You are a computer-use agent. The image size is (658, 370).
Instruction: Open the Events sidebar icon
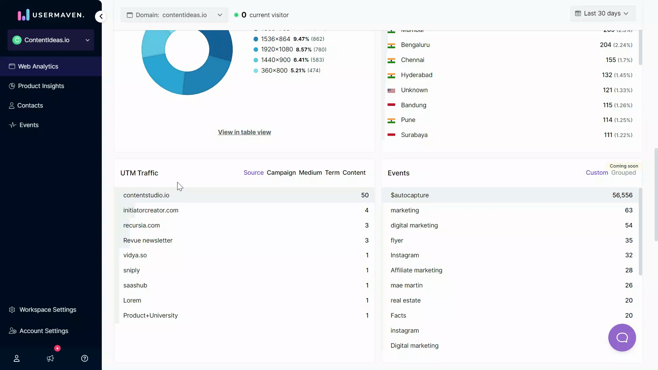12,125
